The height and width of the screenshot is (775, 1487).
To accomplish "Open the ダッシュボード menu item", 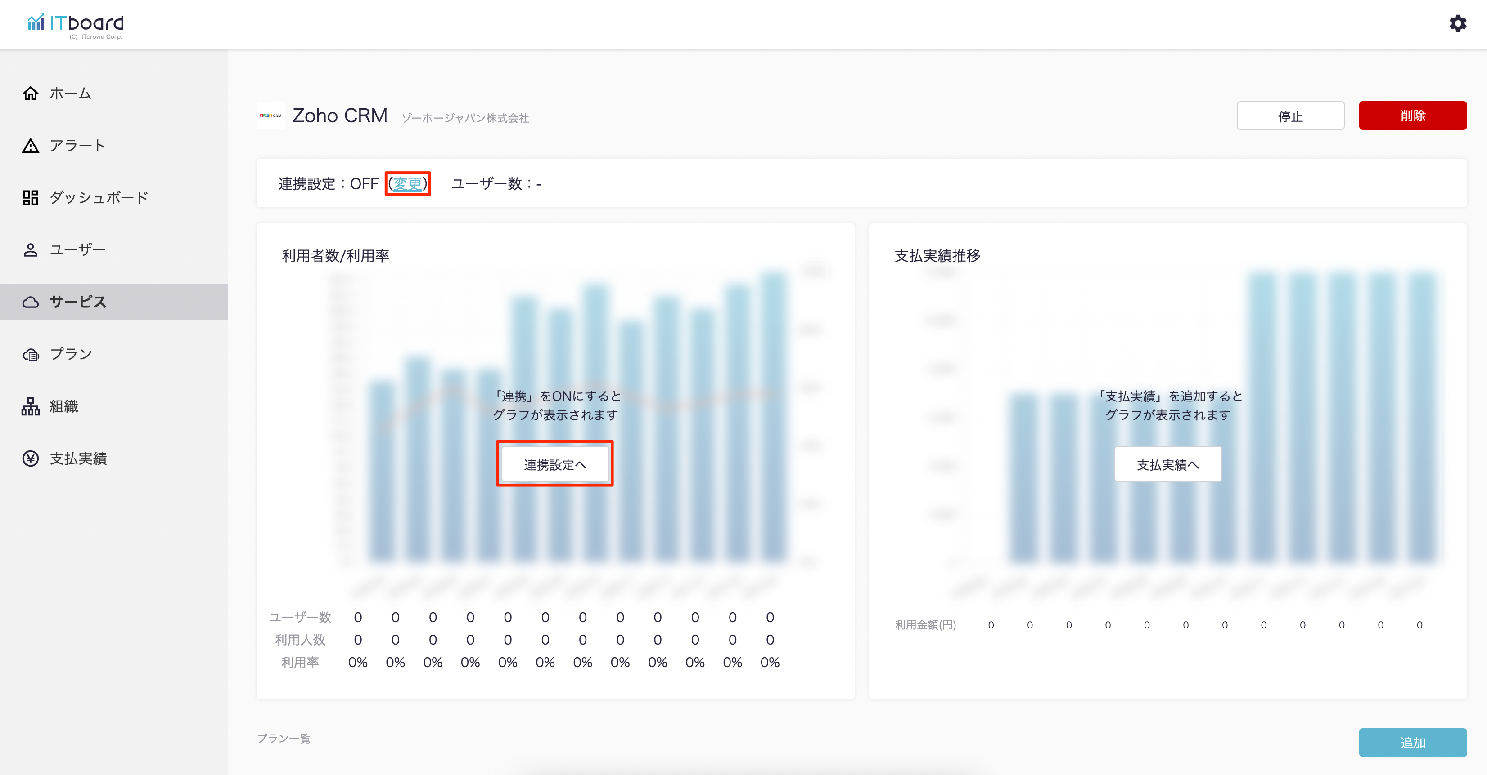I will pos(99,198).
